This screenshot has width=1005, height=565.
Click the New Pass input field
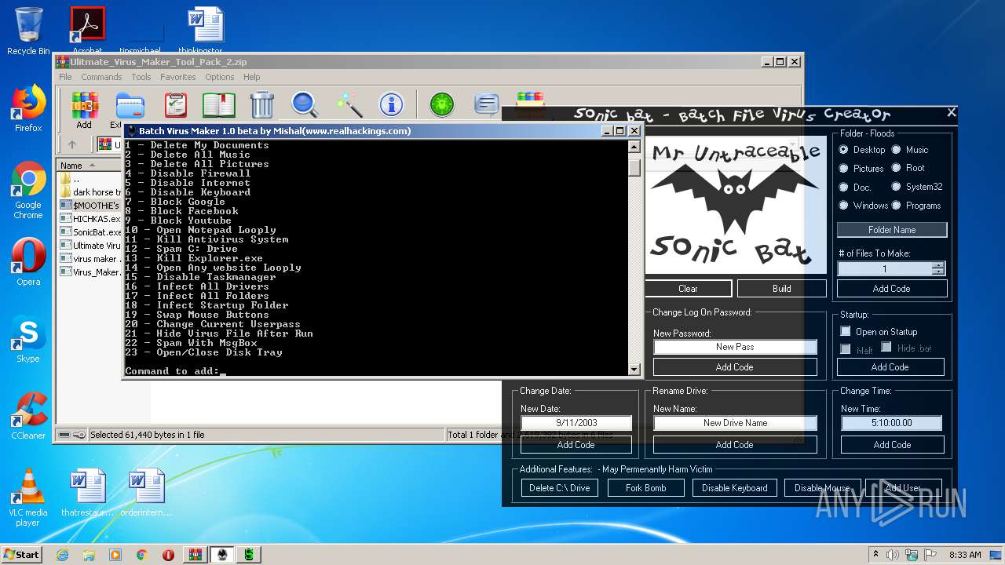[735, 347]
